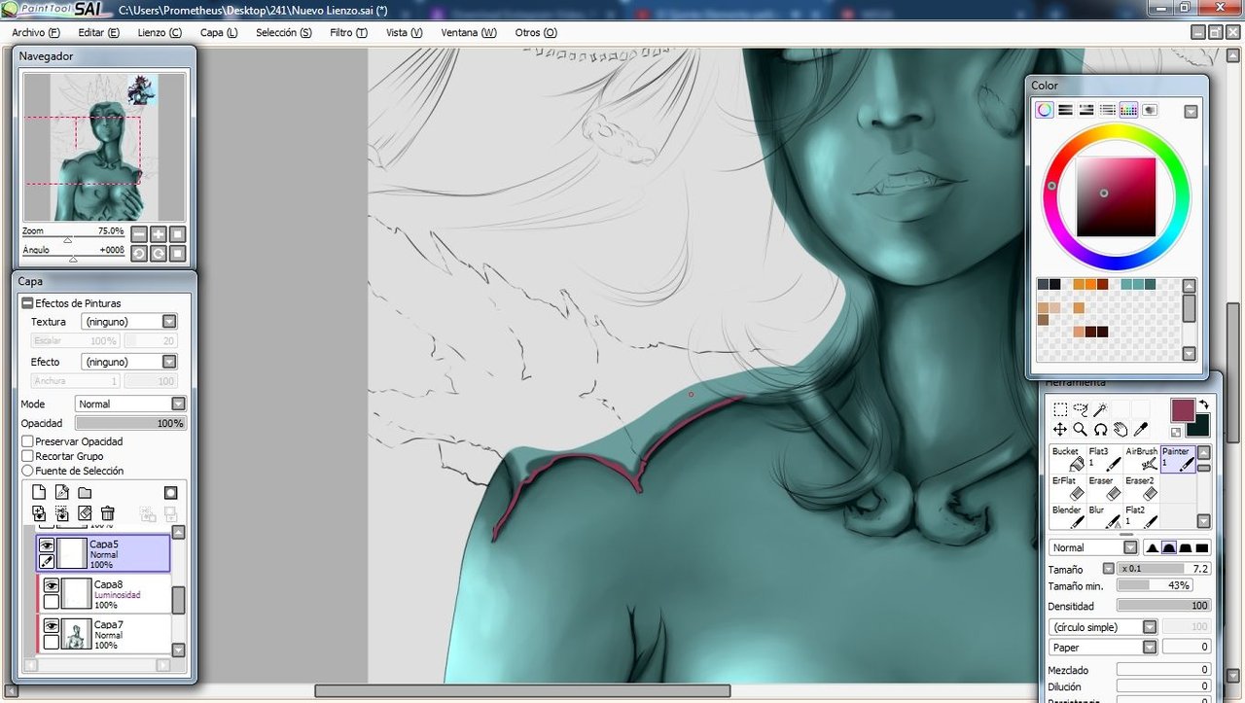The height and width of the screenshot is (703, 1245).
Task: Choose the Eraser2 tool
Action: (x=1142, y=488)
